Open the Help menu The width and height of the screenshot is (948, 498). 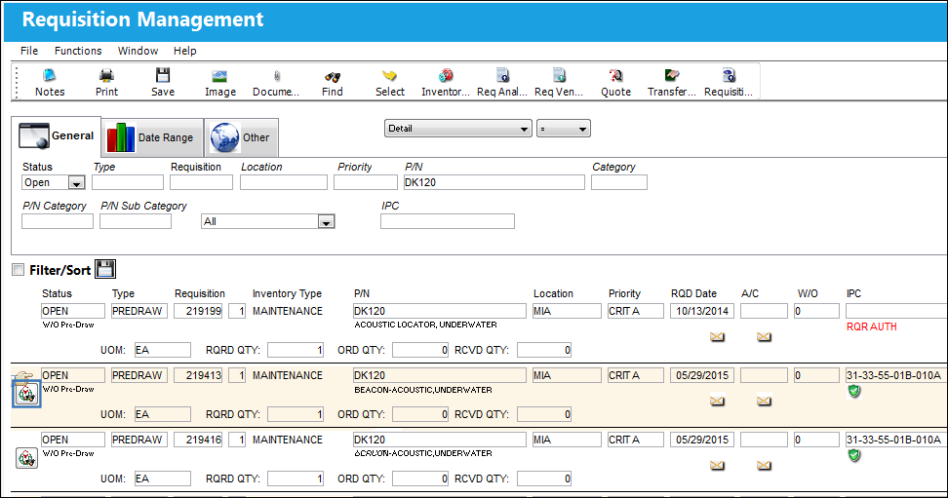[185, 51]
